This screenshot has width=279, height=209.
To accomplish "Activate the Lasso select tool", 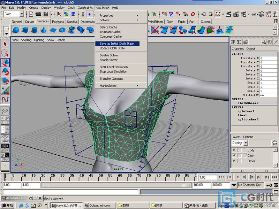I will tap(5, 53).
